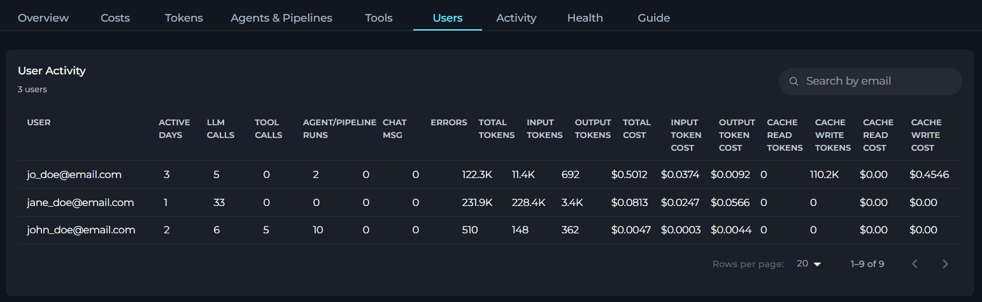Viewport: 982px width, 302px height.
Task: Click total cost $0.0047
Action: point(630,230)
